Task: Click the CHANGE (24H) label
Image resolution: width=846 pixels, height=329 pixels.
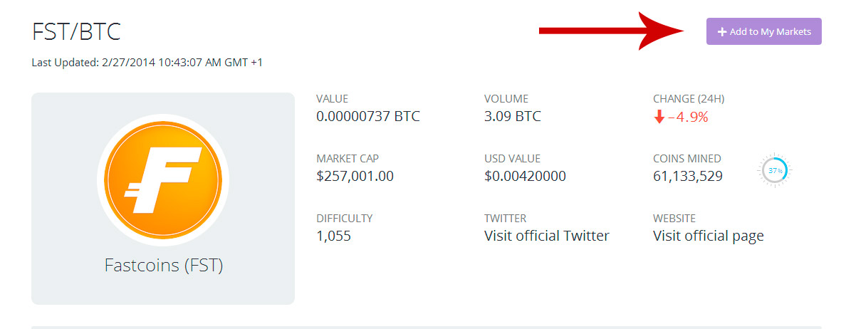Action: (689, 99)
